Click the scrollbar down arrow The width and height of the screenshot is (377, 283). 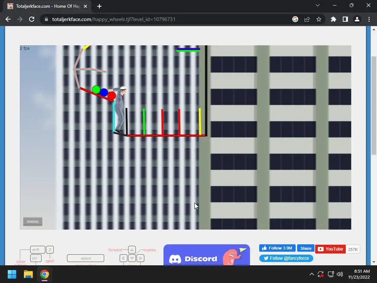pyautogui.click(x=373, y=262)
